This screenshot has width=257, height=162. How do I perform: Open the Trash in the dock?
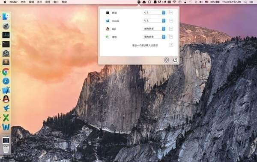click(6, 149)
